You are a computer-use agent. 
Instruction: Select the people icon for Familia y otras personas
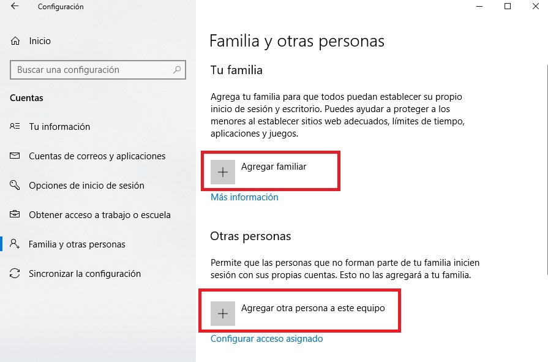14,244
